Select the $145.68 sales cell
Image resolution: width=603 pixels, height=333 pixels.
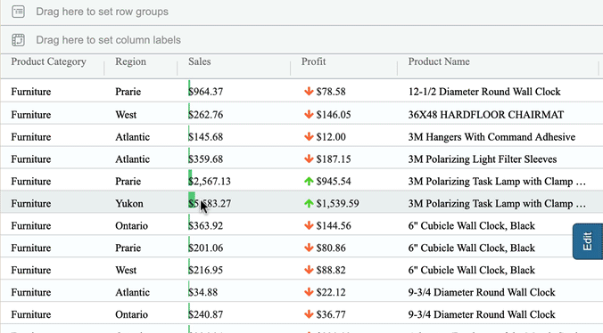[205, 137]
